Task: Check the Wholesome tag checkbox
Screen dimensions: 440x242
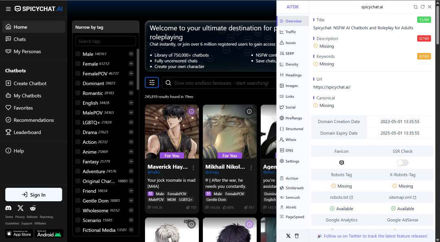Action: point(78,210)
